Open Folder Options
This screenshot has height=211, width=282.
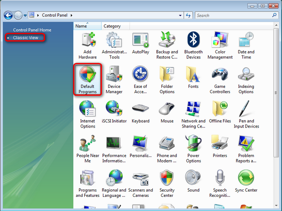[167, 80]
